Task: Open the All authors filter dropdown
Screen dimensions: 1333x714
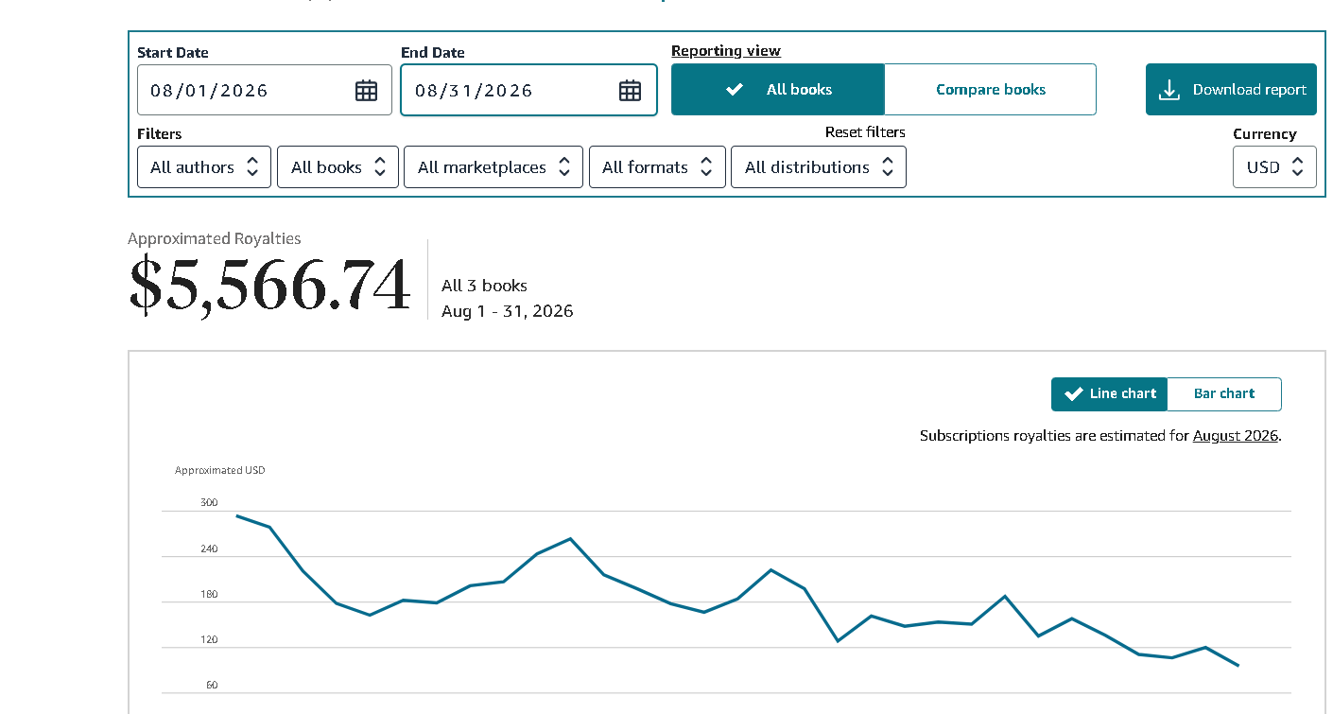Action: click(x=204, y=167)
